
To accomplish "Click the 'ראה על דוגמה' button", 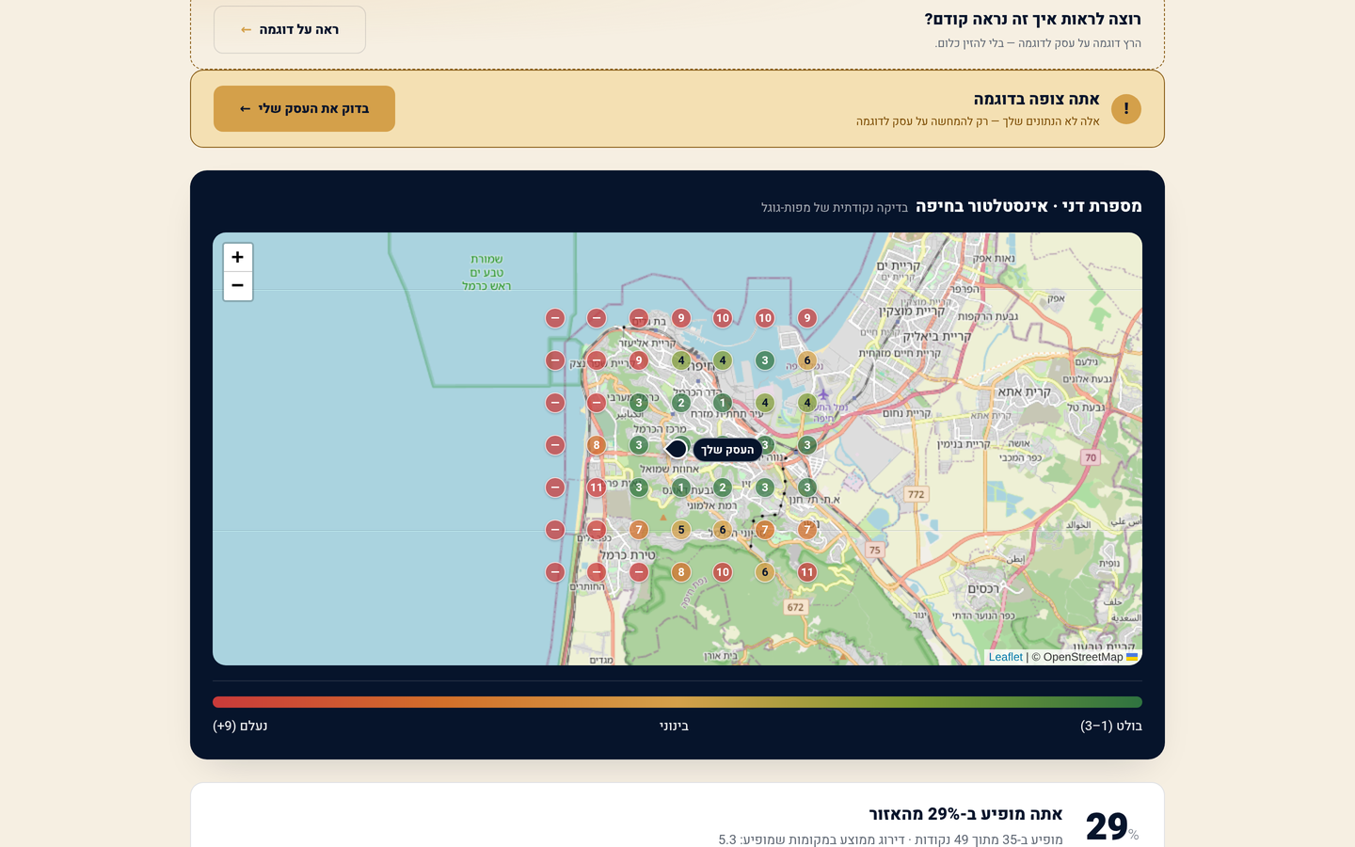I will coord(290,29).
